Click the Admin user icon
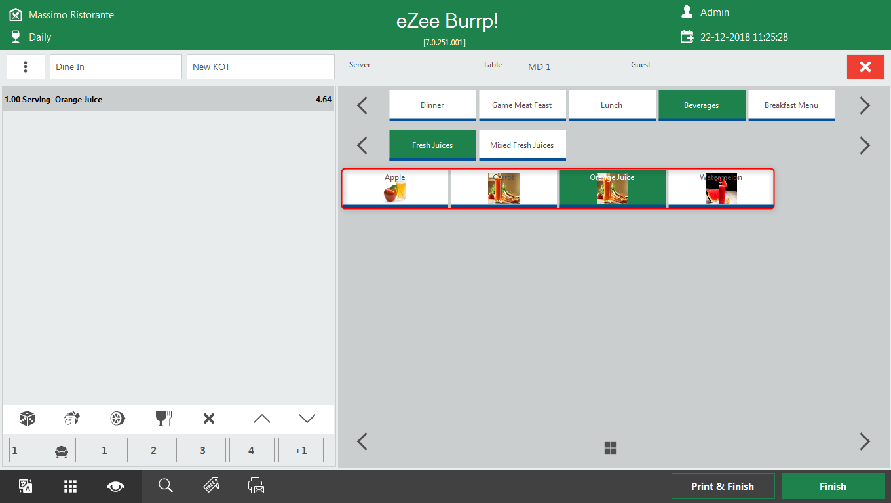This screenshot has height=503, width=891. 687,12
